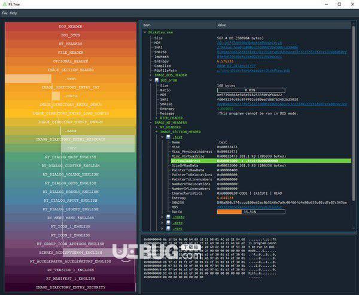The width and height of the screenshot is (359, 295).
Task: Click the .text Ratio 35.51% bar
Action: 251,212
